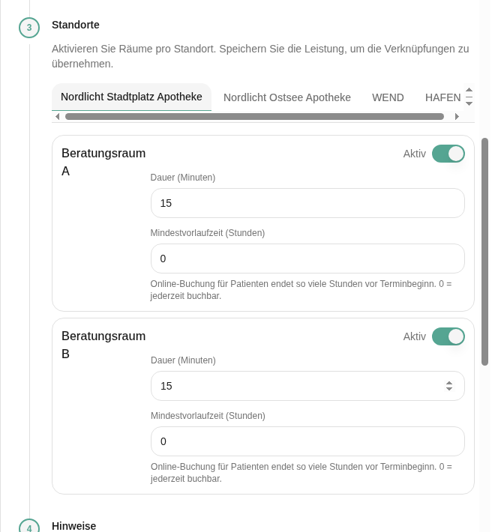Click Online-Buchung hint text in Beratungsraum B

pyautogui.click(x=301, y=473)
